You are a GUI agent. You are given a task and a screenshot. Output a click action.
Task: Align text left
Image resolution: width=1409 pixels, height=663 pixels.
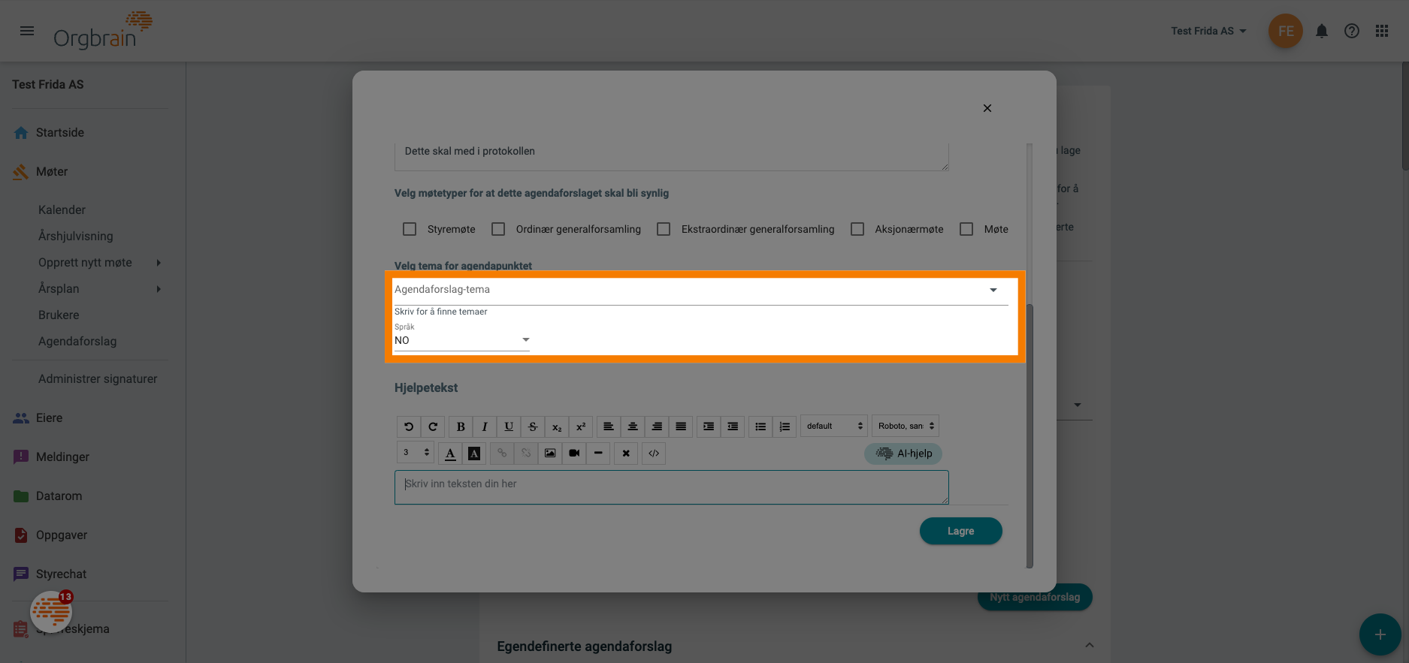click(x=609, y=426)
